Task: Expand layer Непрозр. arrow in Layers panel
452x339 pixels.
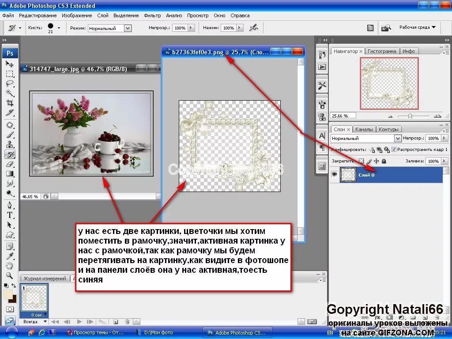Action: pyautogui.click(x=444, y=138)
